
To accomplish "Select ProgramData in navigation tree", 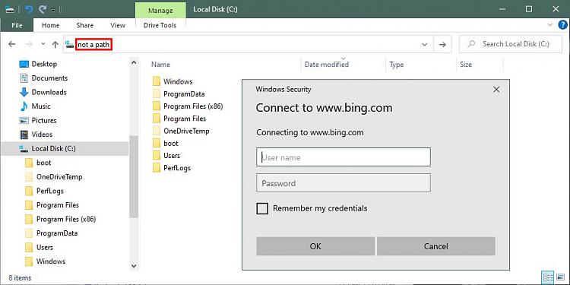I will point(57,233).
